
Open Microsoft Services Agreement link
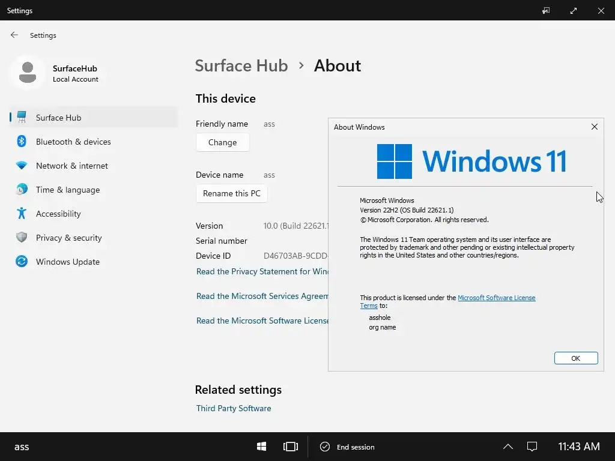click(262, 296)
